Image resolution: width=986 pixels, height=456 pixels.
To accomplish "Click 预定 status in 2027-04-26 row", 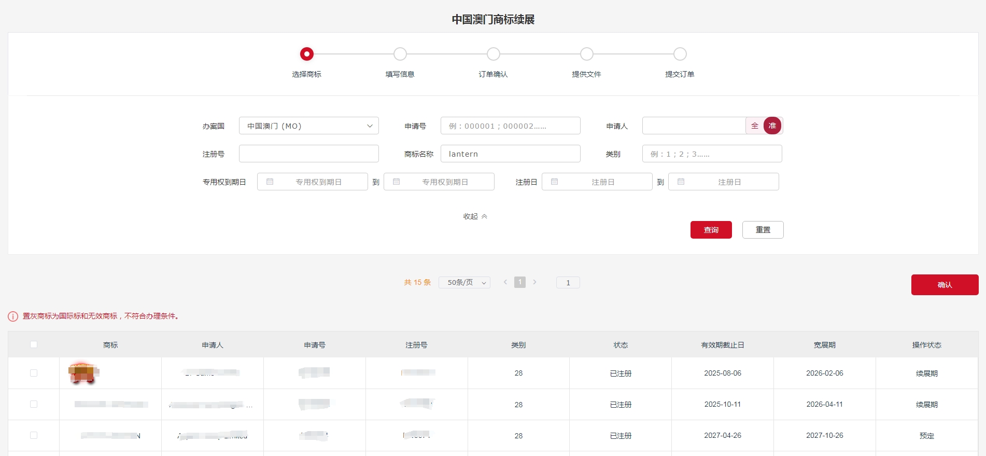I will point(927,436).
